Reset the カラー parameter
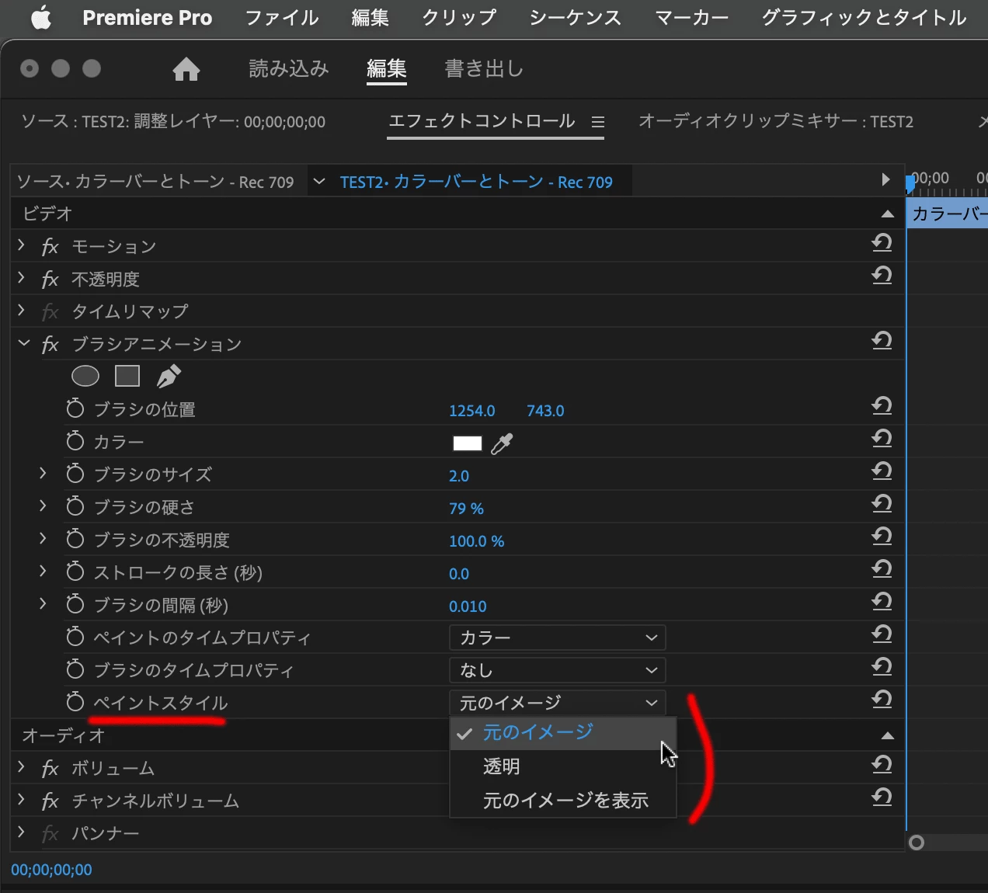This screenshot has width=988, height=893. pyautogui.click(x=882, y=440)
